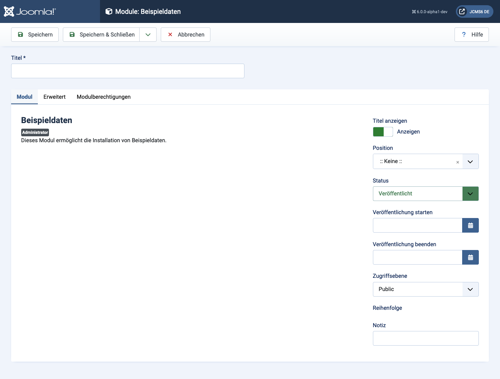Screen dimensions: 500x379
Task: Switch to the Modul tab
Action: pos(24,97)
